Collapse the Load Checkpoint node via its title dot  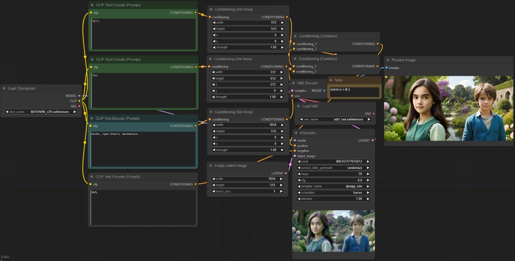[x=4, y=88]
